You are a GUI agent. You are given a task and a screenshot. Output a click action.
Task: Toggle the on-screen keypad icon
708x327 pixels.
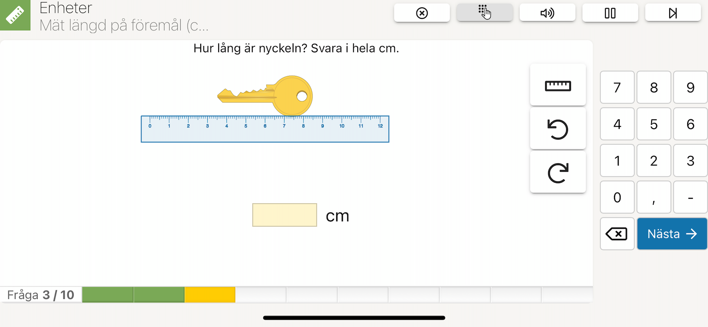484,13
